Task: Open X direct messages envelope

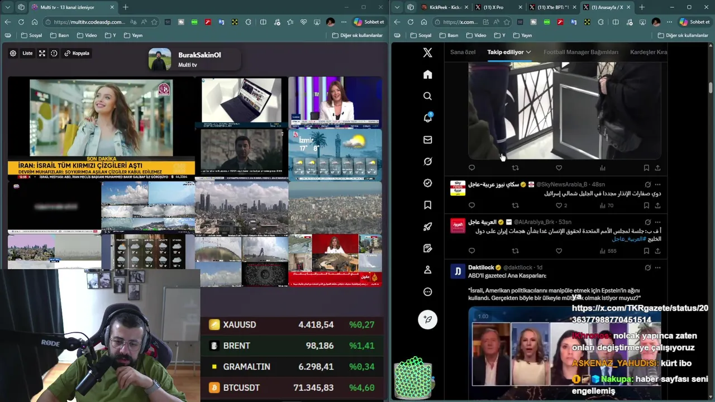Action: coord(427,140)
